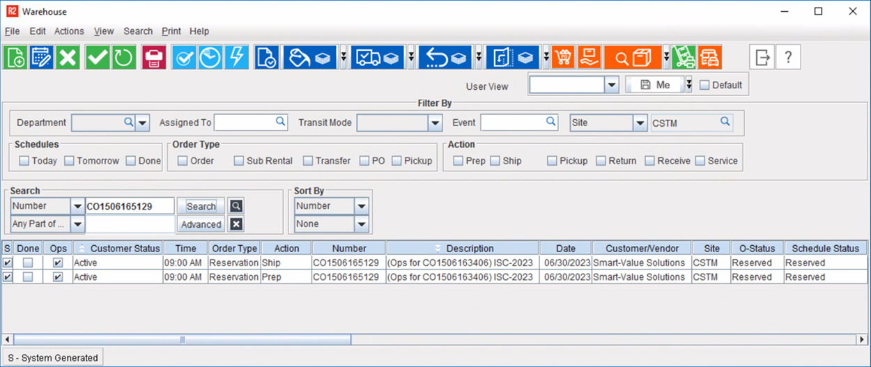Click the horizontal scrollbar under the table
The image size is (871, 367).
183,340
